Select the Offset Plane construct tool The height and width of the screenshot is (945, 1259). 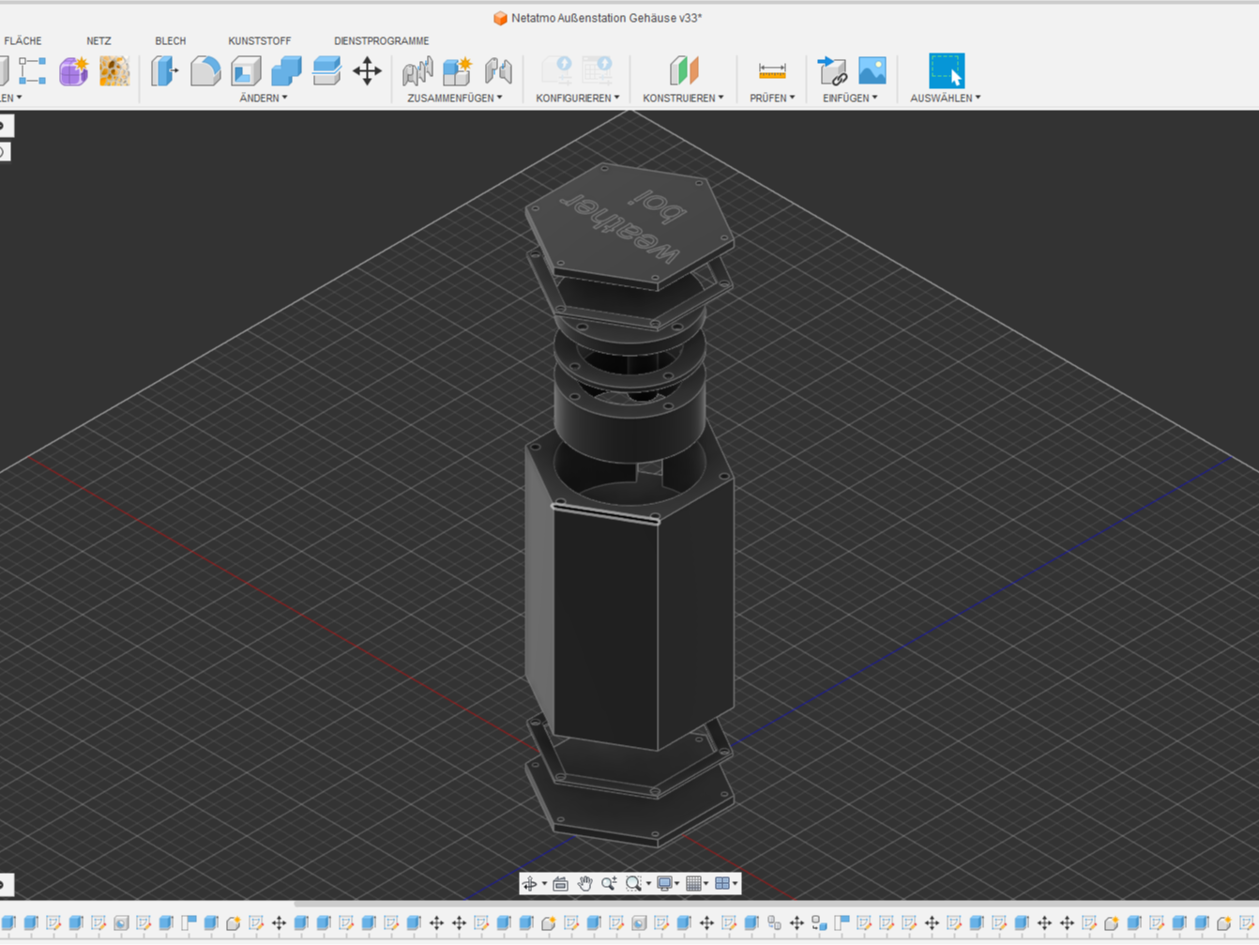pyautogui.click(x=684, y=70)
